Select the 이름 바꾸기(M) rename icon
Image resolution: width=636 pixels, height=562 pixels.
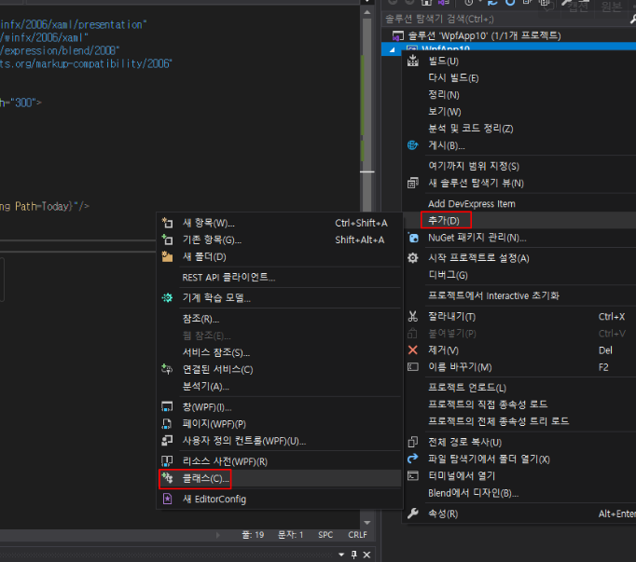point(413,367)
